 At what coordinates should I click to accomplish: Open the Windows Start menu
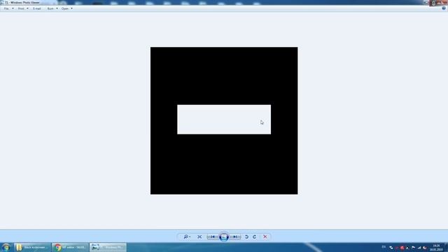point(6,247)
